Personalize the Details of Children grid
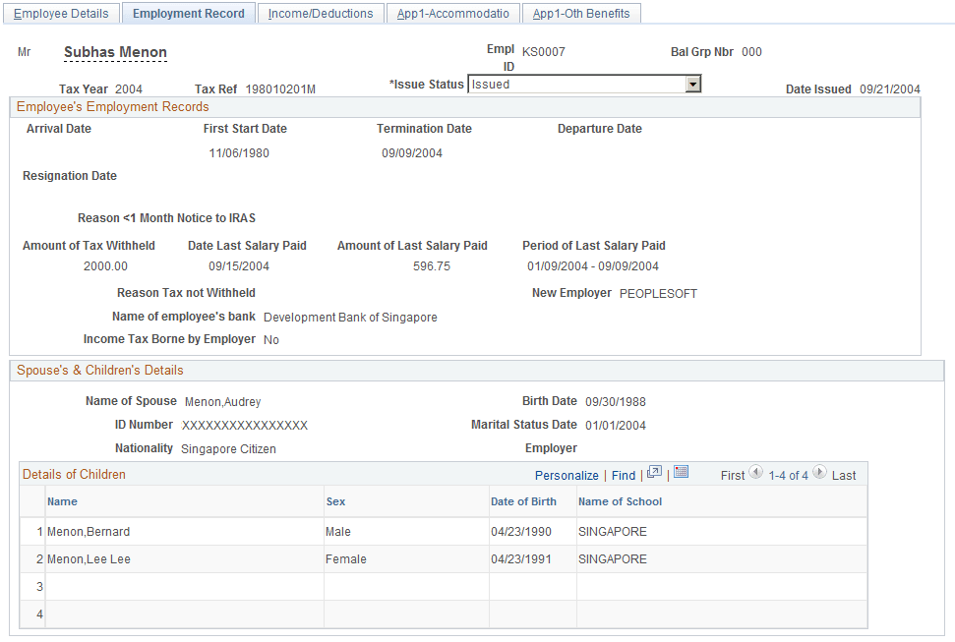The image size is (955, 642). click(567, 475)
